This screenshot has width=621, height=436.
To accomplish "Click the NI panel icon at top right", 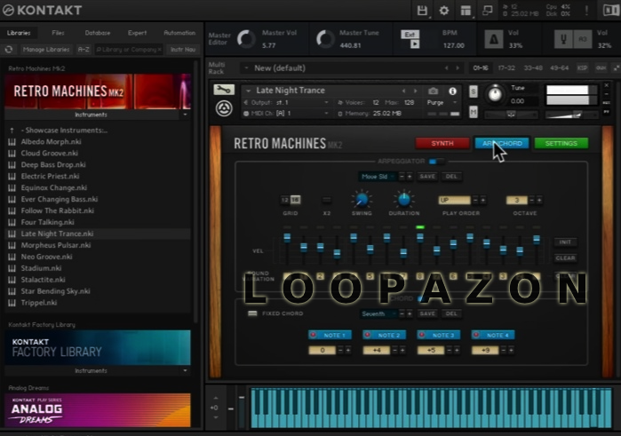I will [610, 11].
